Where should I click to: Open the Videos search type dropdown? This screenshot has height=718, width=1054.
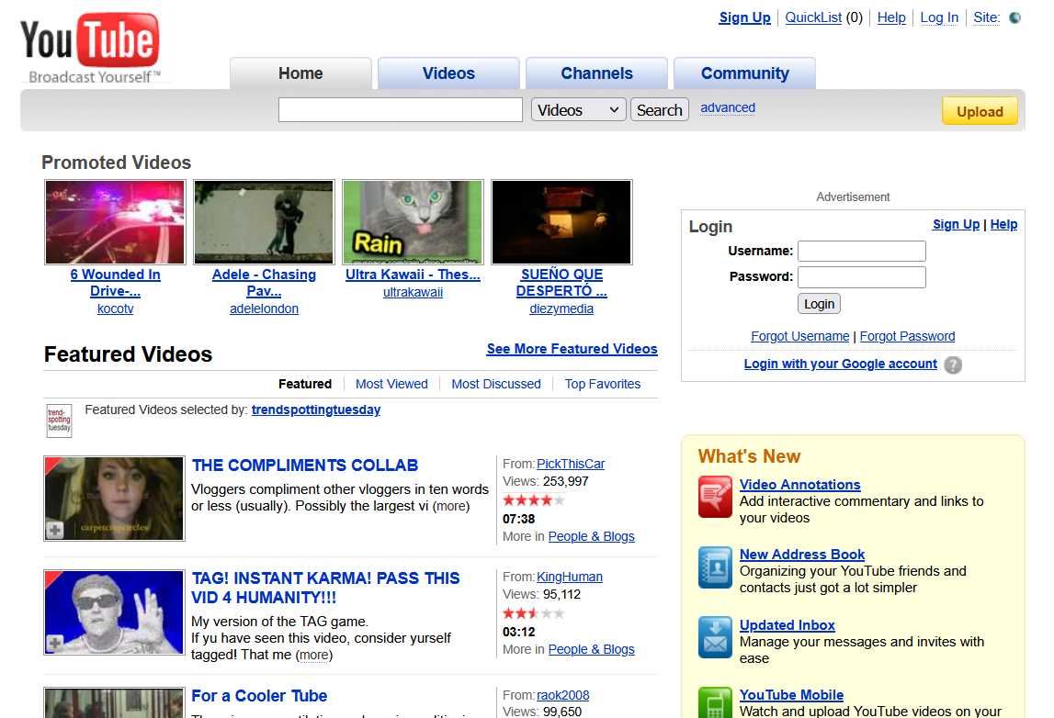pos(579,109)
